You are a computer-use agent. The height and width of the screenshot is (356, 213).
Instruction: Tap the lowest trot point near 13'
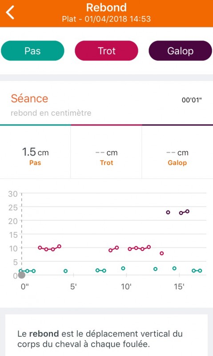click(x=162, y=253)
